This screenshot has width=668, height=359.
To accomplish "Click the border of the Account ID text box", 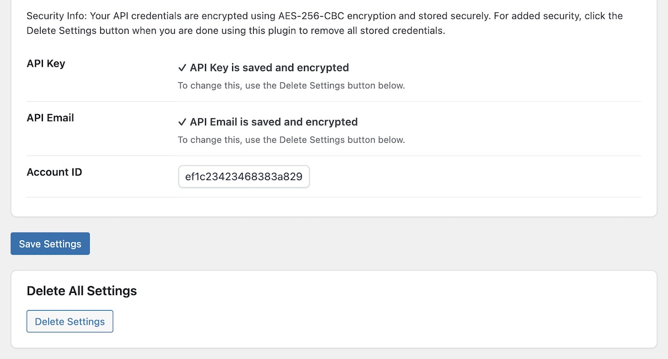I will 244,166.
